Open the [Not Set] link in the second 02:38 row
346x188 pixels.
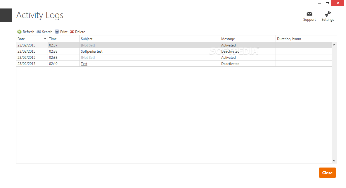point(88,58)
